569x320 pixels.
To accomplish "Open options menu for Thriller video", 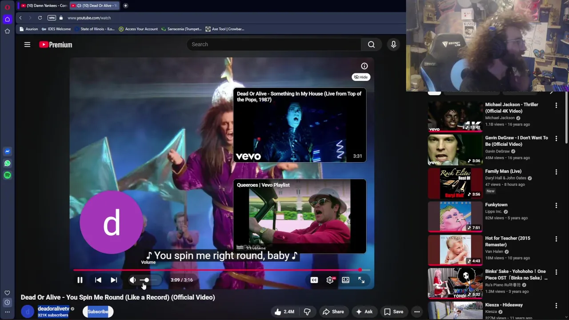I will click(556, 105).
